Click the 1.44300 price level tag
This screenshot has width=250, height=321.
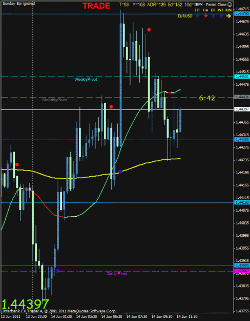[x=242, y=139]
